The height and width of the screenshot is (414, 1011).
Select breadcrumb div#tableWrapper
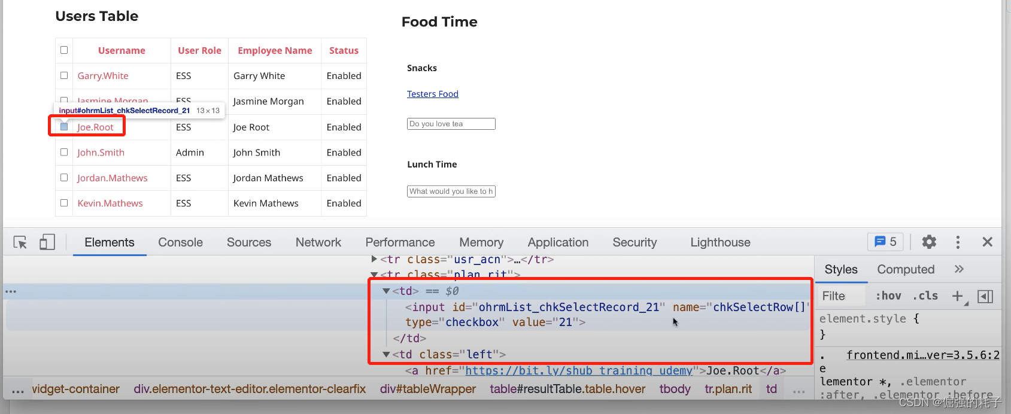[428, 389]
